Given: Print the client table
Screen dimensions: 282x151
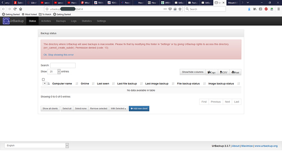Looking at the screenshot, I should [x=235, y=72].
